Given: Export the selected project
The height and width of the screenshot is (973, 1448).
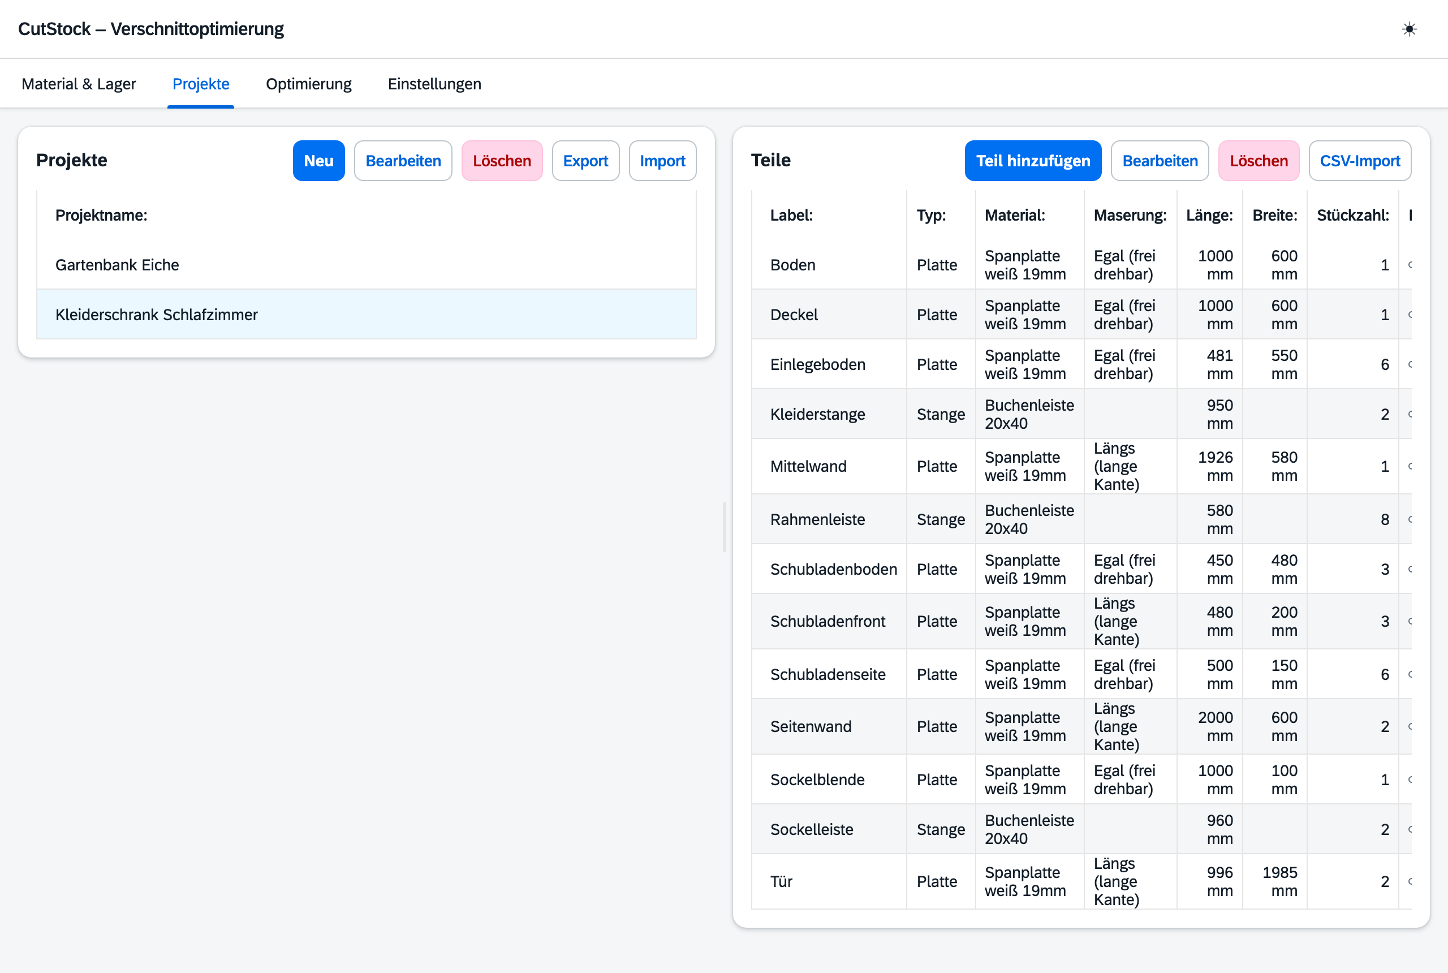Looking at the screenshot, I should 585,161.
